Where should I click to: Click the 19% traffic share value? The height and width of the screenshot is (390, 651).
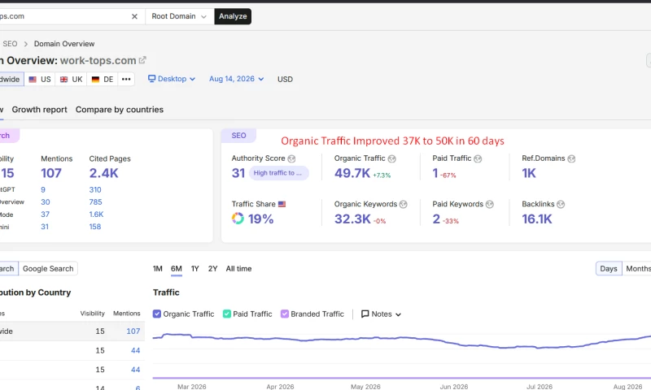pyautogui.click(x=260, y=219)
